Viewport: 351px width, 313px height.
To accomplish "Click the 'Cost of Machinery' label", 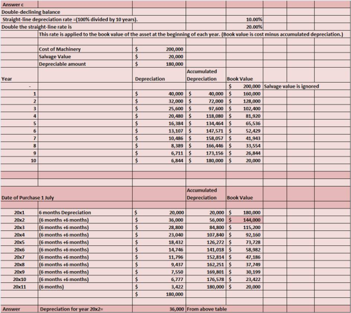I will [60, 49].
